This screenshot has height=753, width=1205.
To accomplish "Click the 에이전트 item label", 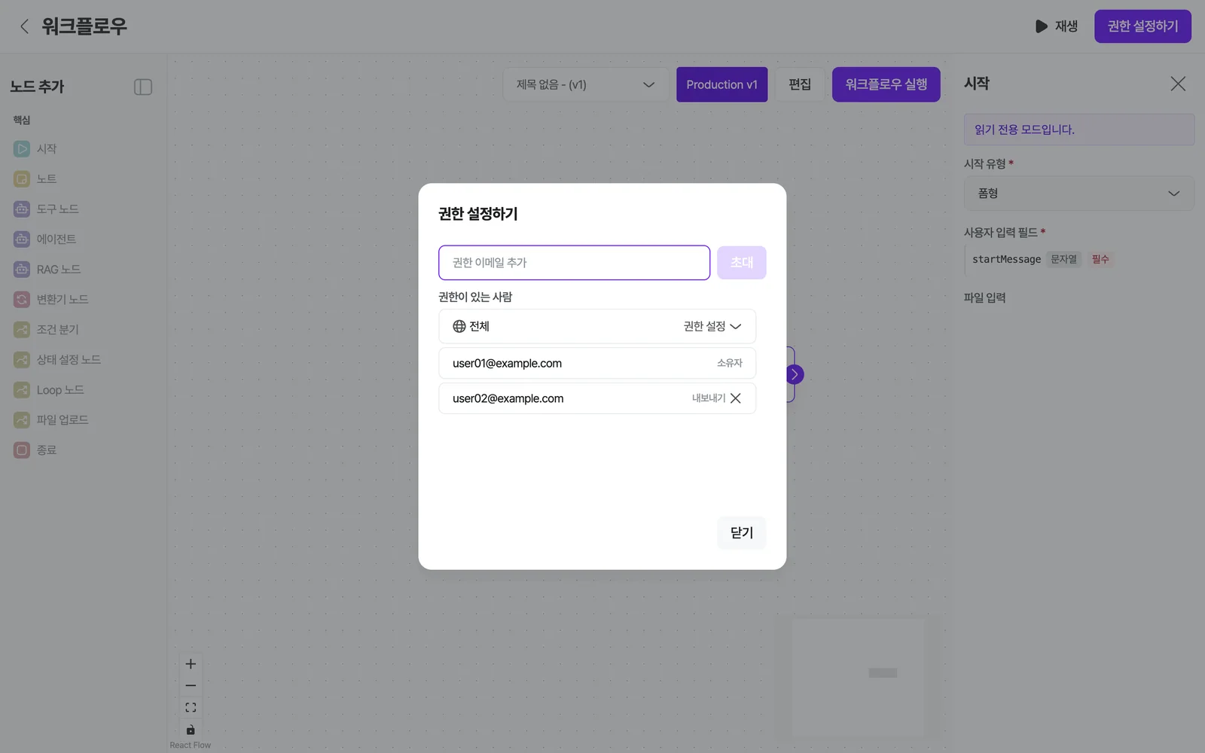I will [56, 239].
